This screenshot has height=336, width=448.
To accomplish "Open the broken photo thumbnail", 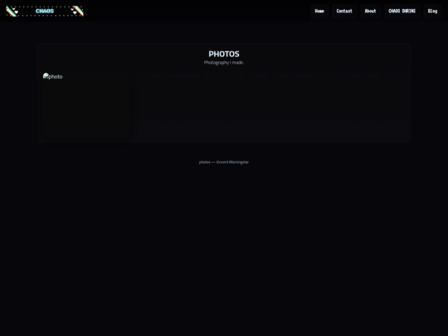I will [85, 105].
